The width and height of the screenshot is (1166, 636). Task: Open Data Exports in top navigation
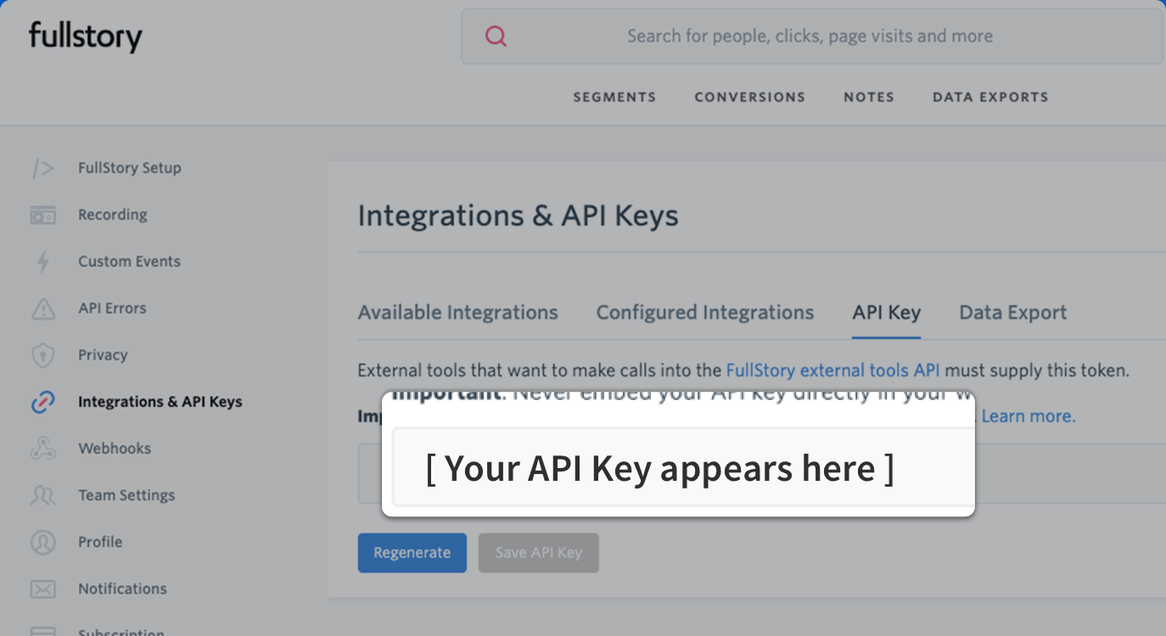click(x=990, y=97)
